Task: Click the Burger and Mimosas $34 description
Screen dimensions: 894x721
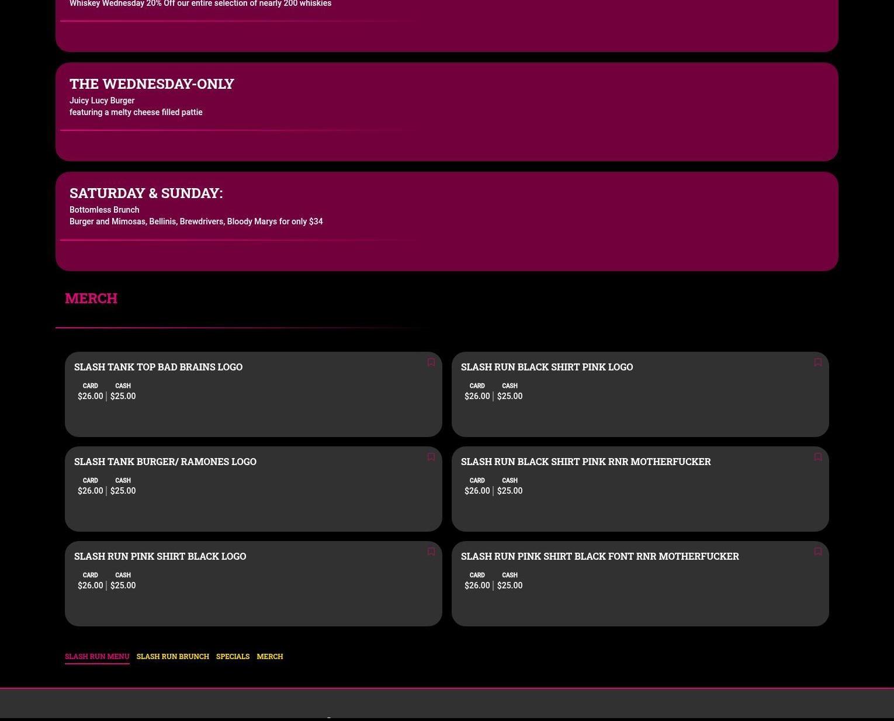Action: point(196,221)
